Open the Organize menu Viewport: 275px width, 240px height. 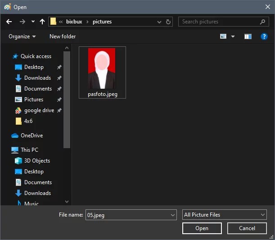(x=22, y=36)
